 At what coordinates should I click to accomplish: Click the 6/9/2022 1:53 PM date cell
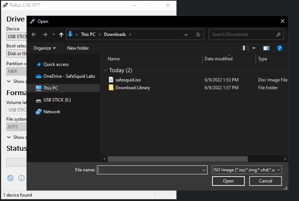(221, 80)
